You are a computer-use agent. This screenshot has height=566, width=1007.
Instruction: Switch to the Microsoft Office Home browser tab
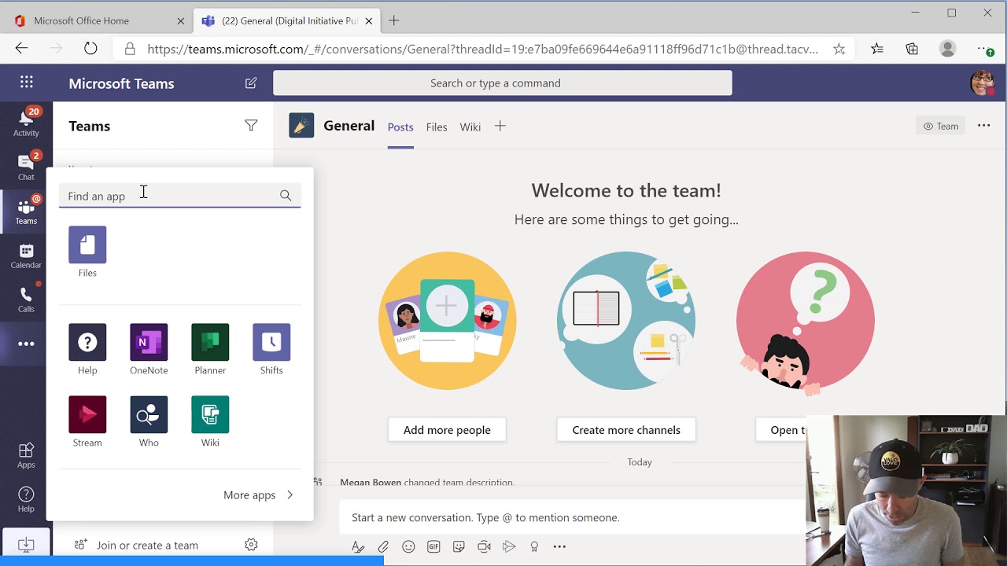(x=98, y=20)
